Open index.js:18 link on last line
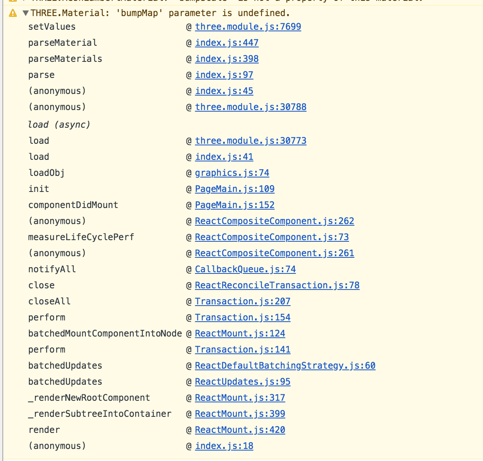 (224, 446)
